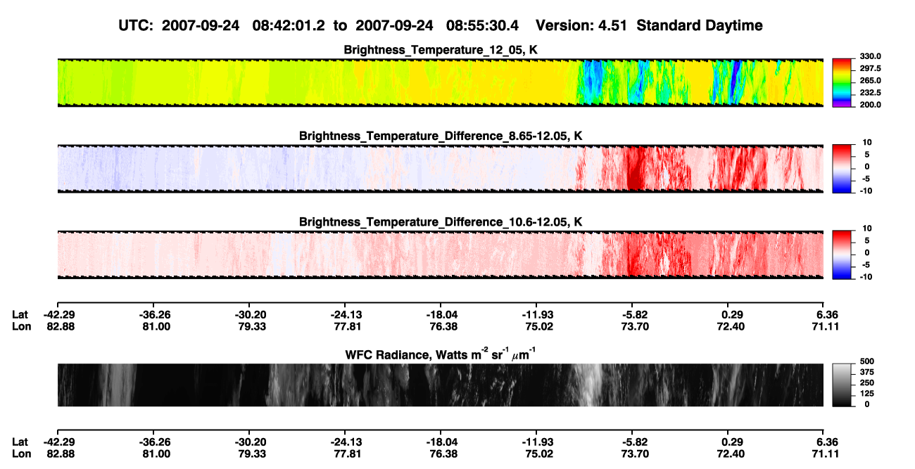
Task: Click '10' on the 8.65-12.05 colorbar
Action: (867, 142)
